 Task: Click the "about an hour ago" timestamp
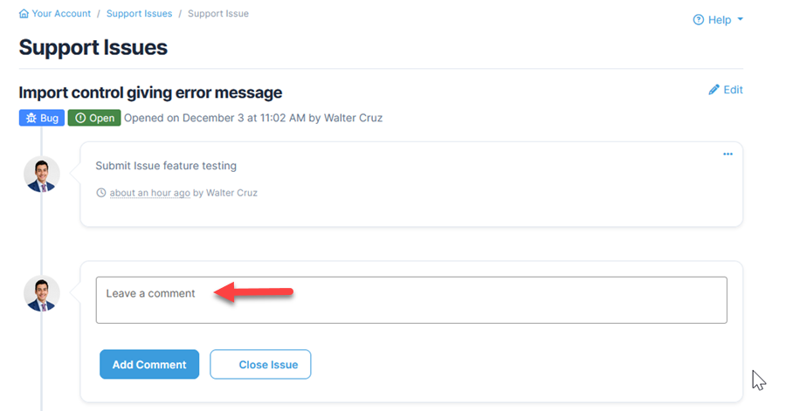[149, 193]
